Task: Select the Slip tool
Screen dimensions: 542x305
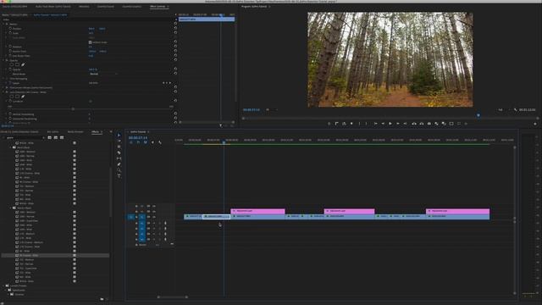Action: click(119, 158)
